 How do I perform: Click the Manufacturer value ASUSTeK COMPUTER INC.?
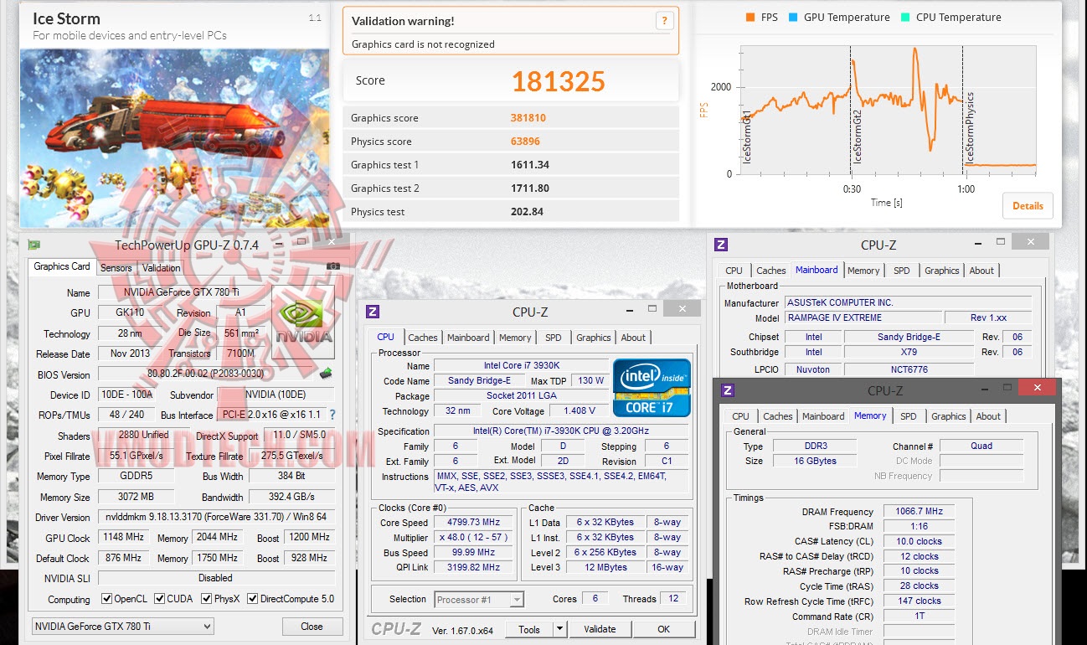point(908,302)
